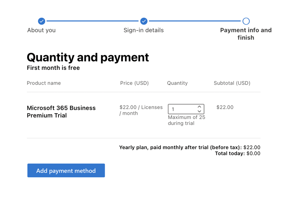Select Payment info and finish label
This screenshot has height=197, width=288.
point(246,34)
